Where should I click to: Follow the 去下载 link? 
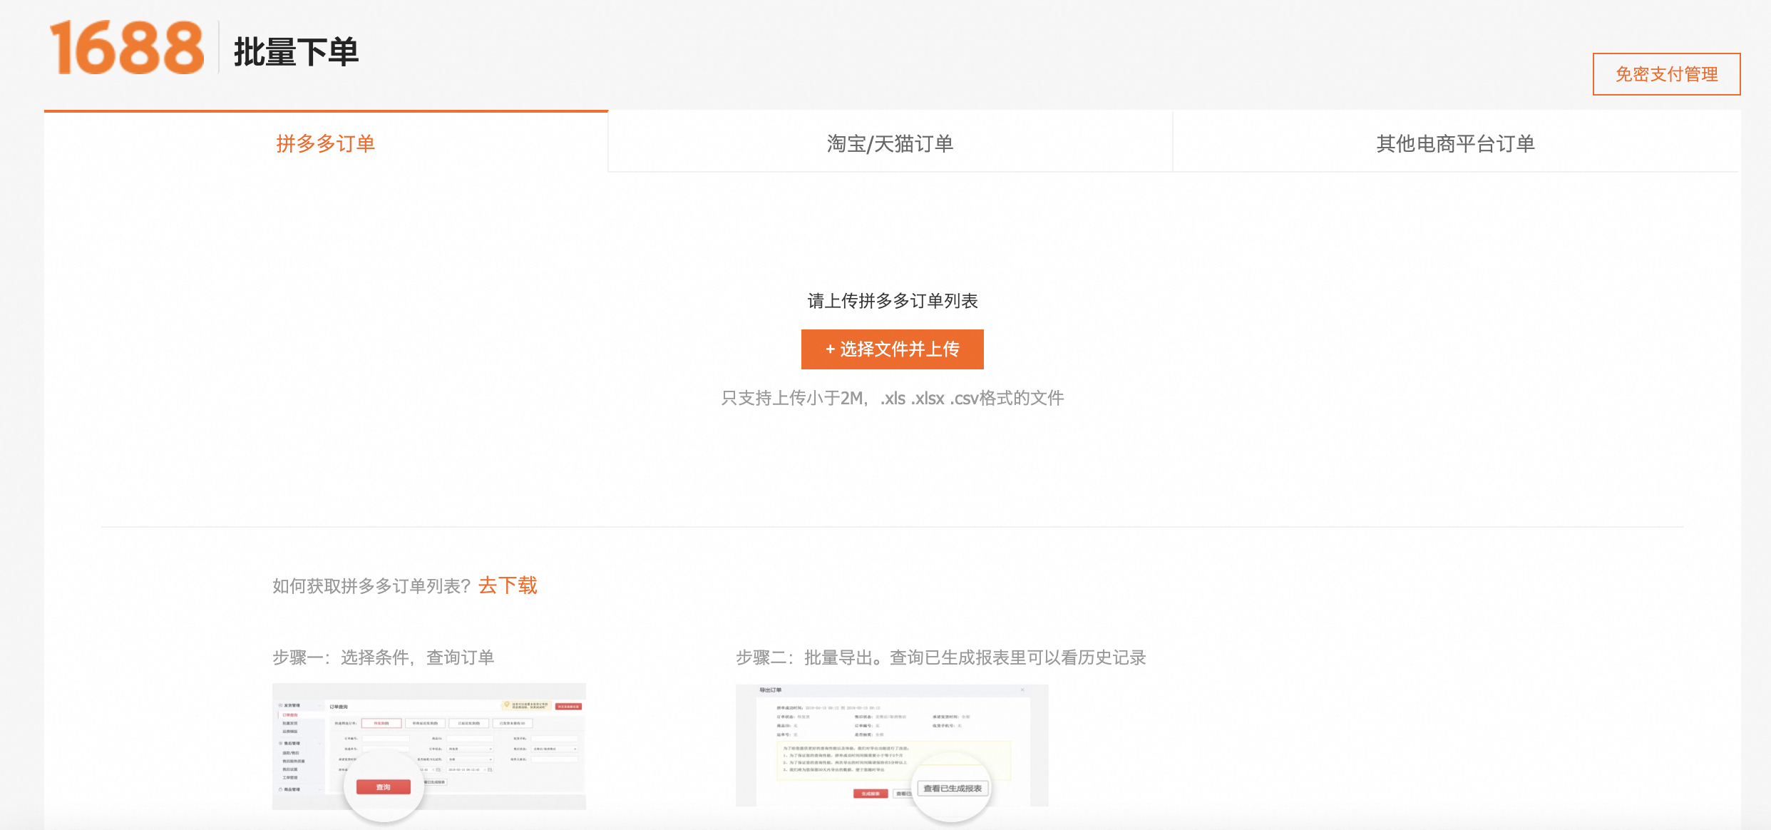tap(508, 585)
